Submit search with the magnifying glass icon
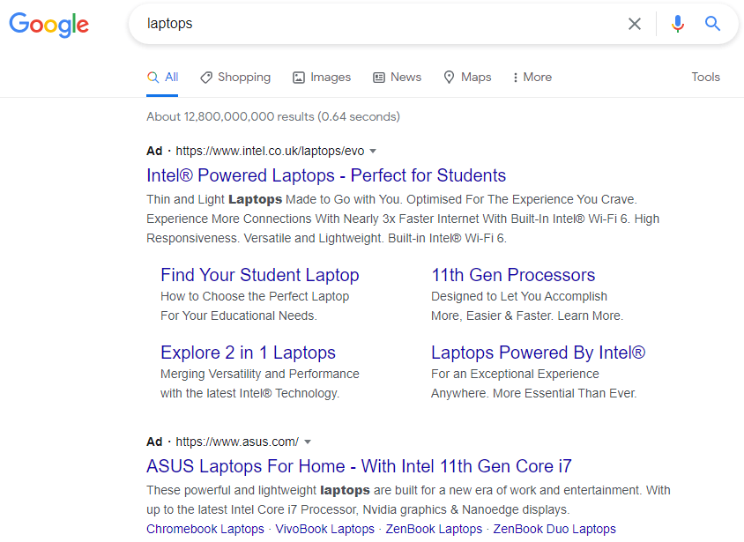The height and width of the screenshot is (542, 744). (x=712, y=23)
